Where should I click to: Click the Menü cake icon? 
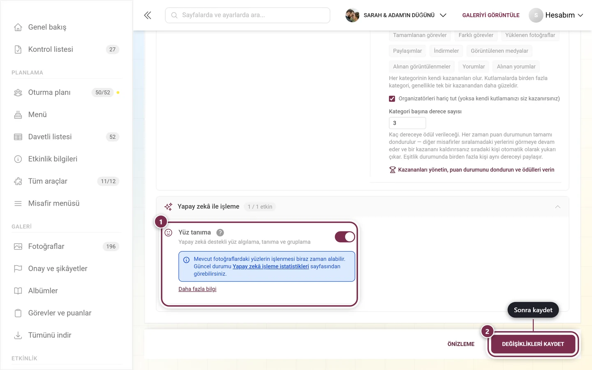pos(18,115)
